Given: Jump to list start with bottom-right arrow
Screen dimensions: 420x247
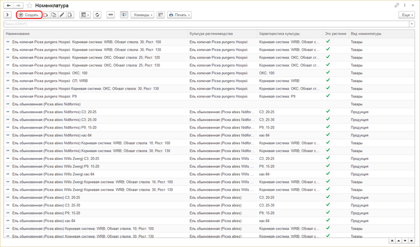Looking at the screenshot, I should pos(392,241).
